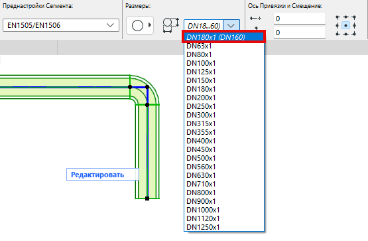Select center anchor point in reference grid
Screen dimensions: 368x241
pos(345,25)
